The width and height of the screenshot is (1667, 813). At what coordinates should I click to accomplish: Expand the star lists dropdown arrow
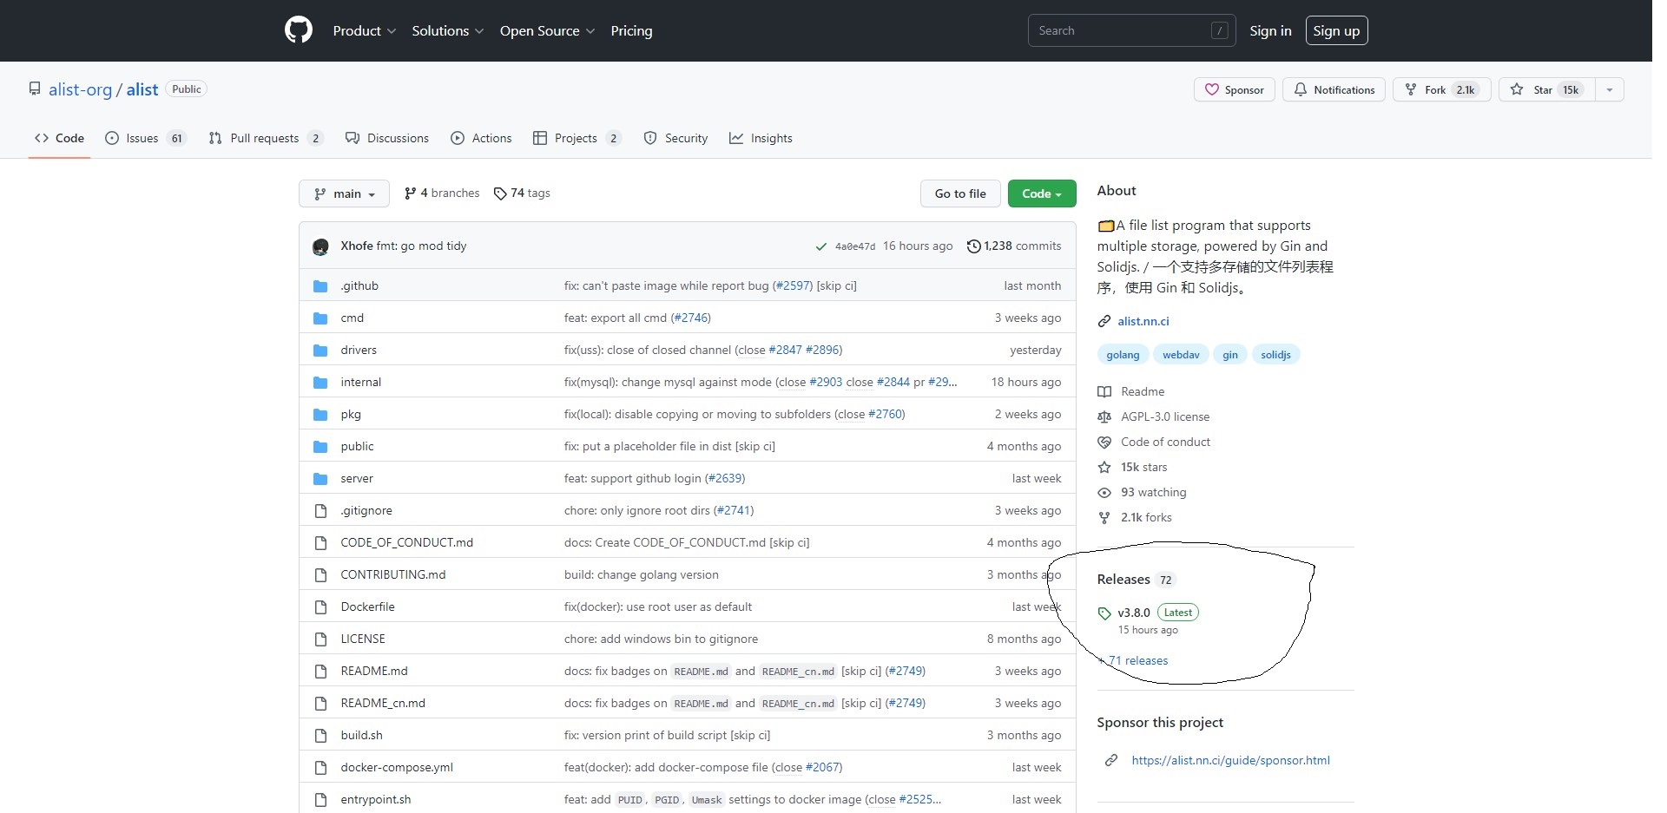tap(1609, 89)
